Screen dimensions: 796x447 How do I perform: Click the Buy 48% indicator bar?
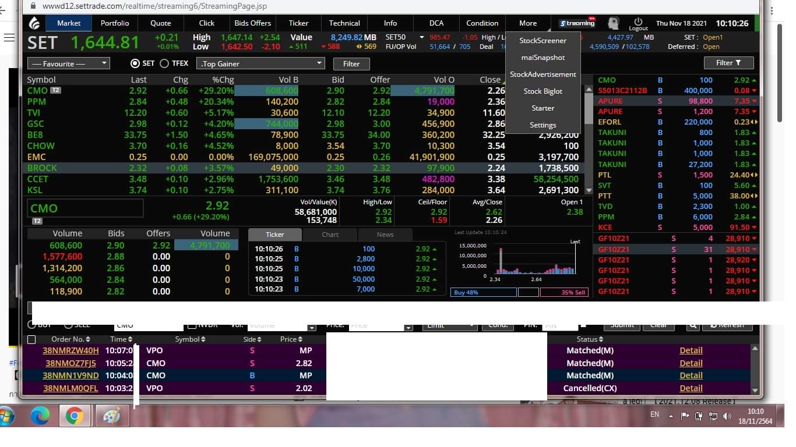[483, 292]
